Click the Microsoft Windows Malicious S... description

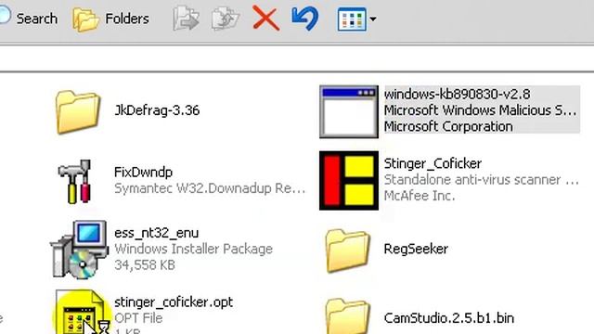(x=480, y=110)
